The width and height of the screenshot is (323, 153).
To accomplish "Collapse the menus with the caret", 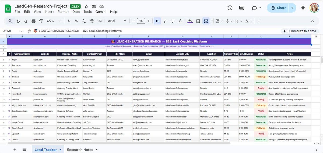I will click(x=313, y=21).
